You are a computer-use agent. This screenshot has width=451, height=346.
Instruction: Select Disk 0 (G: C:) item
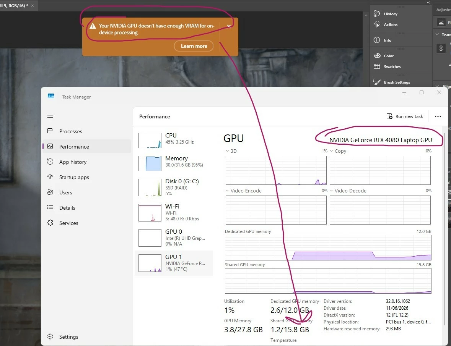tap(174, 187)
